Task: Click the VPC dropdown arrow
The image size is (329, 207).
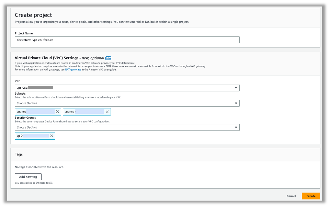Action: point(236,88)
